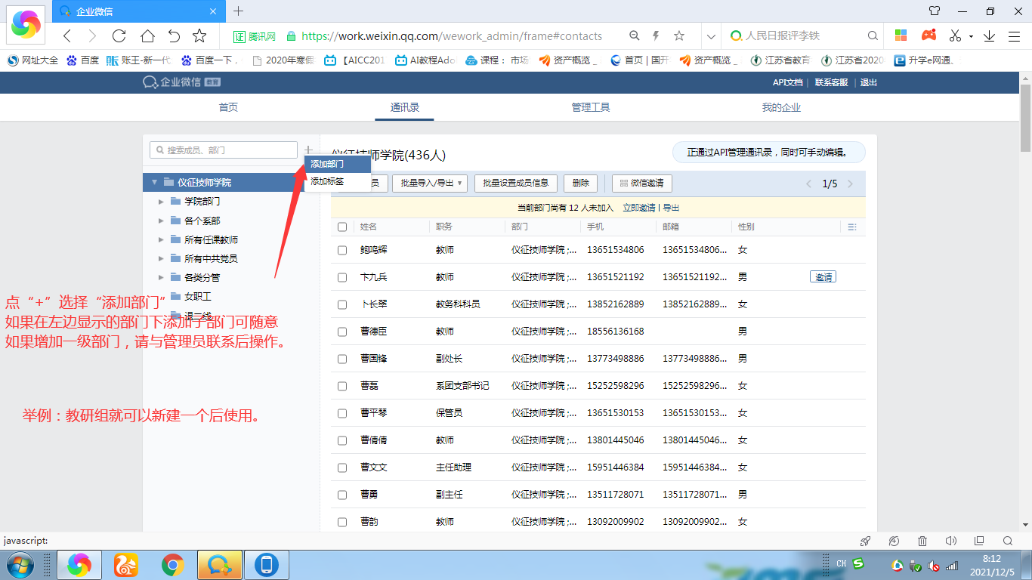Click the plus icon beside search box
This screenshot has width=1032, height=580.
pyautogui.click(x=308, y=150)
